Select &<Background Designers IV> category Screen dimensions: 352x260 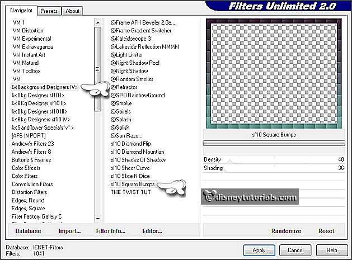pyautogui.click(x=45, y=87)
